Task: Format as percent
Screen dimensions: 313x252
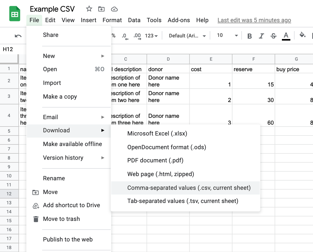Action: 113,36
